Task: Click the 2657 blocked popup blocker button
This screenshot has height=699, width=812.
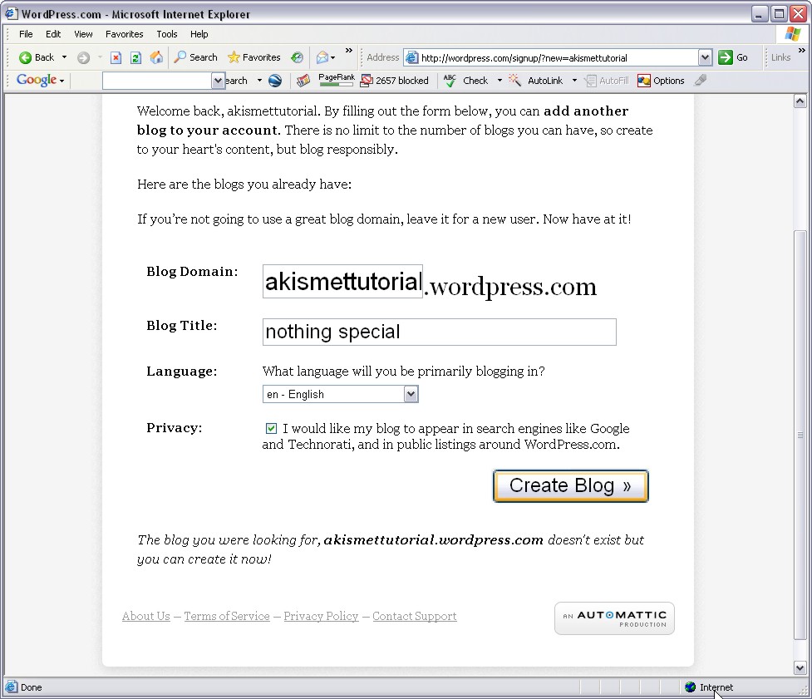Action: [x=395, y=81]
